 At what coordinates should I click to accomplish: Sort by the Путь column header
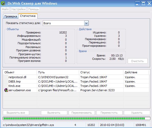coord(58,72)
